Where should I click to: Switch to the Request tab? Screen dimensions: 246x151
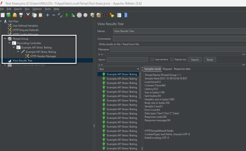tap(167, 69)
